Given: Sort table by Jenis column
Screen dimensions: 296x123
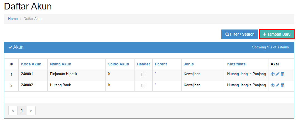Looking at the screenshot, I should tap(189, 64).
